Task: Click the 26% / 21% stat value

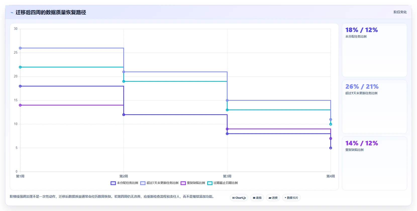Action: [362, 87]
